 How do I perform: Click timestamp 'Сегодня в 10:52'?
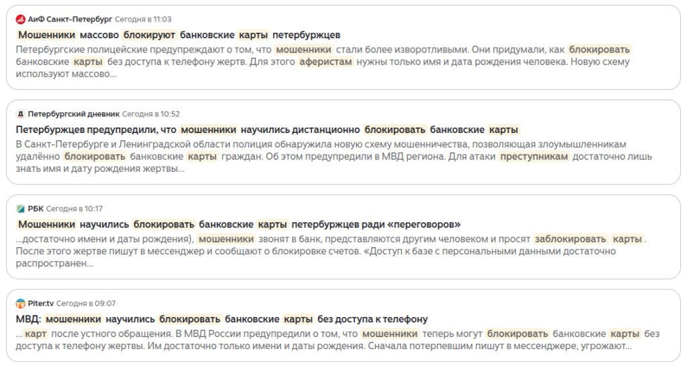tap(151, 114)
